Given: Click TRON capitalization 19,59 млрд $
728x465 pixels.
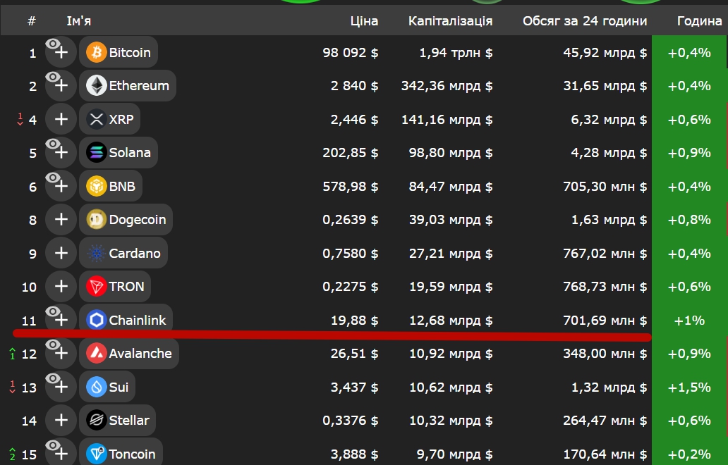Looking at the screenshot, I should [x=451, y=287].
